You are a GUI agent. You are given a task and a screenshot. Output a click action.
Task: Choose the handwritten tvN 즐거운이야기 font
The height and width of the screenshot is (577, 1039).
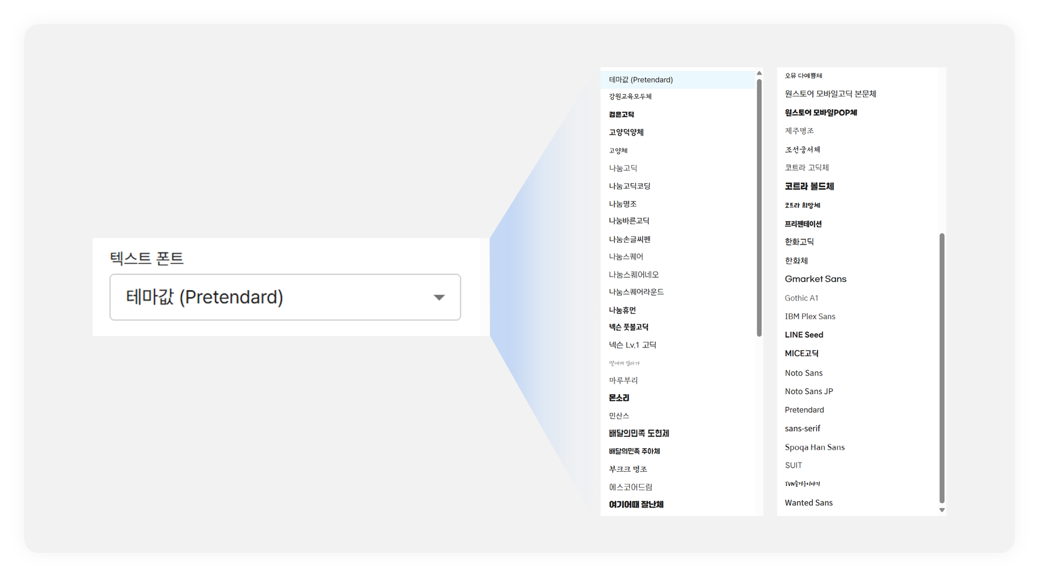pyautogui.click(x=802, y=484)
